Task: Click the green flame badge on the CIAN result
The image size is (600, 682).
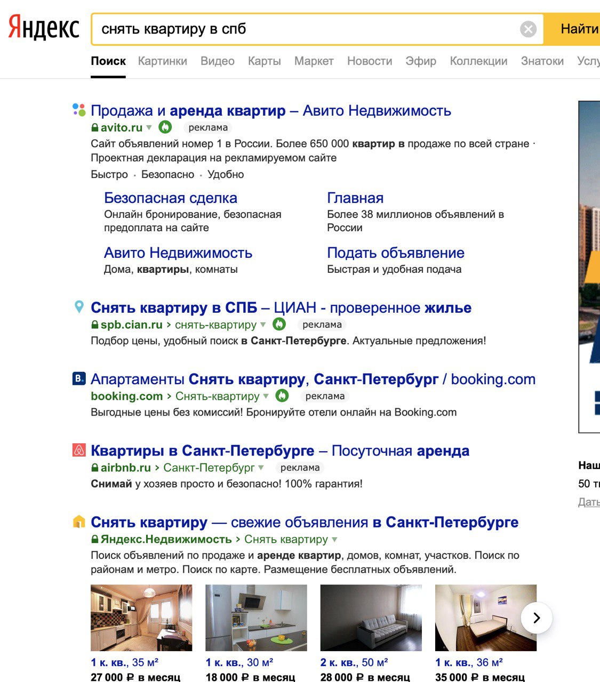Action: pyautogui.click(x=279, y=324)
